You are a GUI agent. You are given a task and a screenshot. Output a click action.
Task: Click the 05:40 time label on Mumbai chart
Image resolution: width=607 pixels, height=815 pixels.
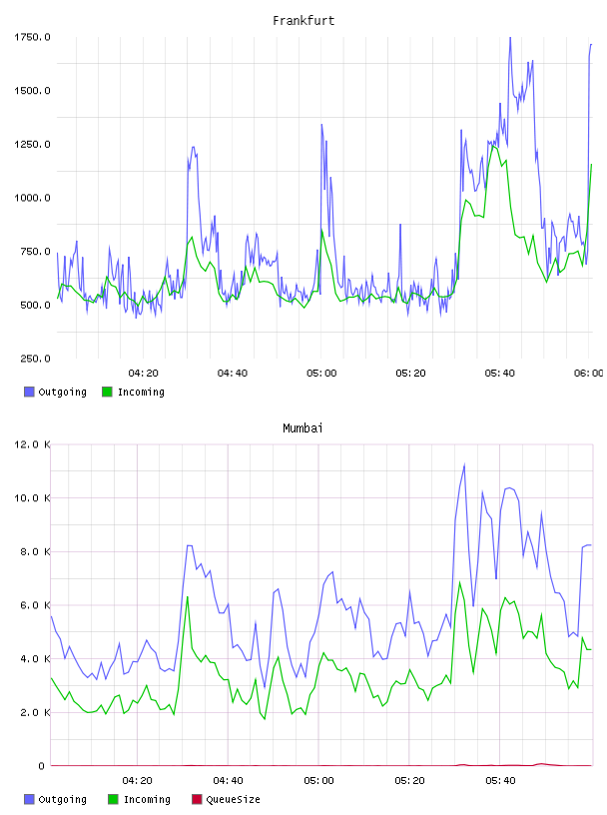pos(500,781)
